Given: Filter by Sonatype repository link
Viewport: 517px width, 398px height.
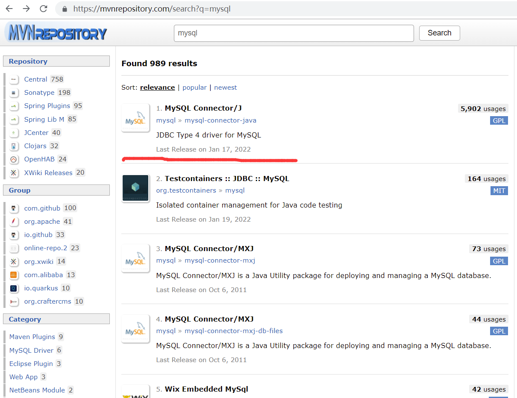Looking at the screenshot, I should 39,93.
